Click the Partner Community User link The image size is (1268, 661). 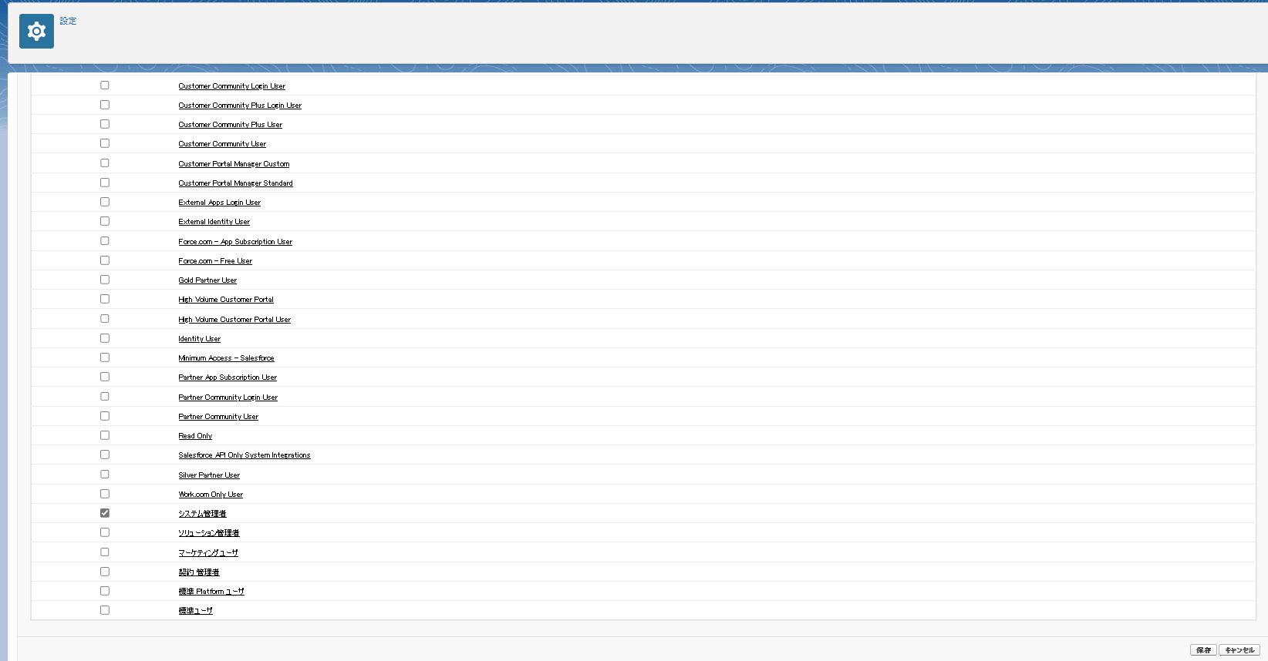coord(218,417)
